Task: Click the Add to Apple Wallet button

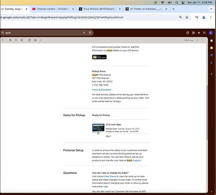Action: pos(99,57)
